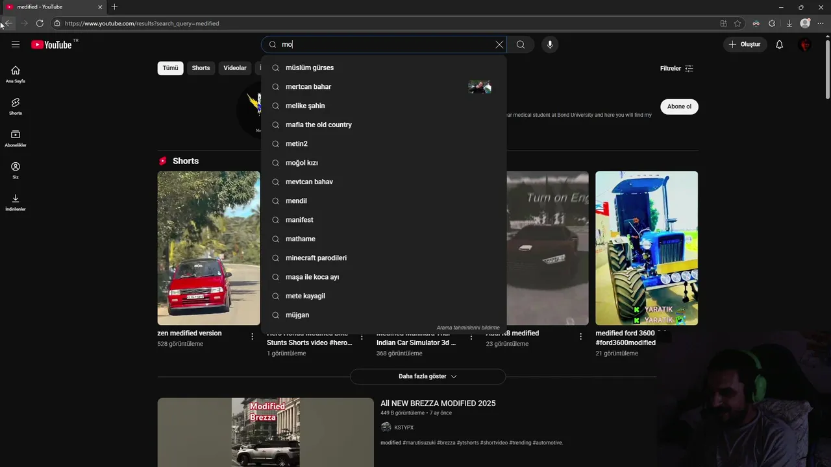Choose suggestion mete kayagil
831x467 pixels.
tap(384, 296)
